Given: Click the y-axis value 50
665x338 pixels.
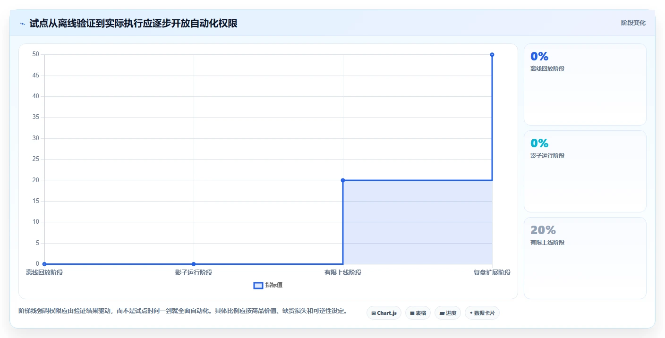Looking at the screenshot, I should tap(35, 54).
